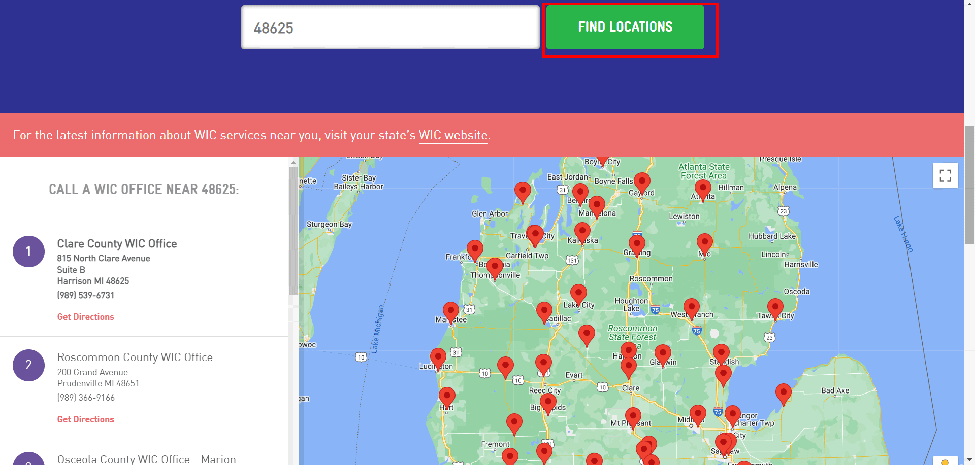975x465 pixels.
Task: Click result number 2 circle badge
Action: [x=28, y=365]
